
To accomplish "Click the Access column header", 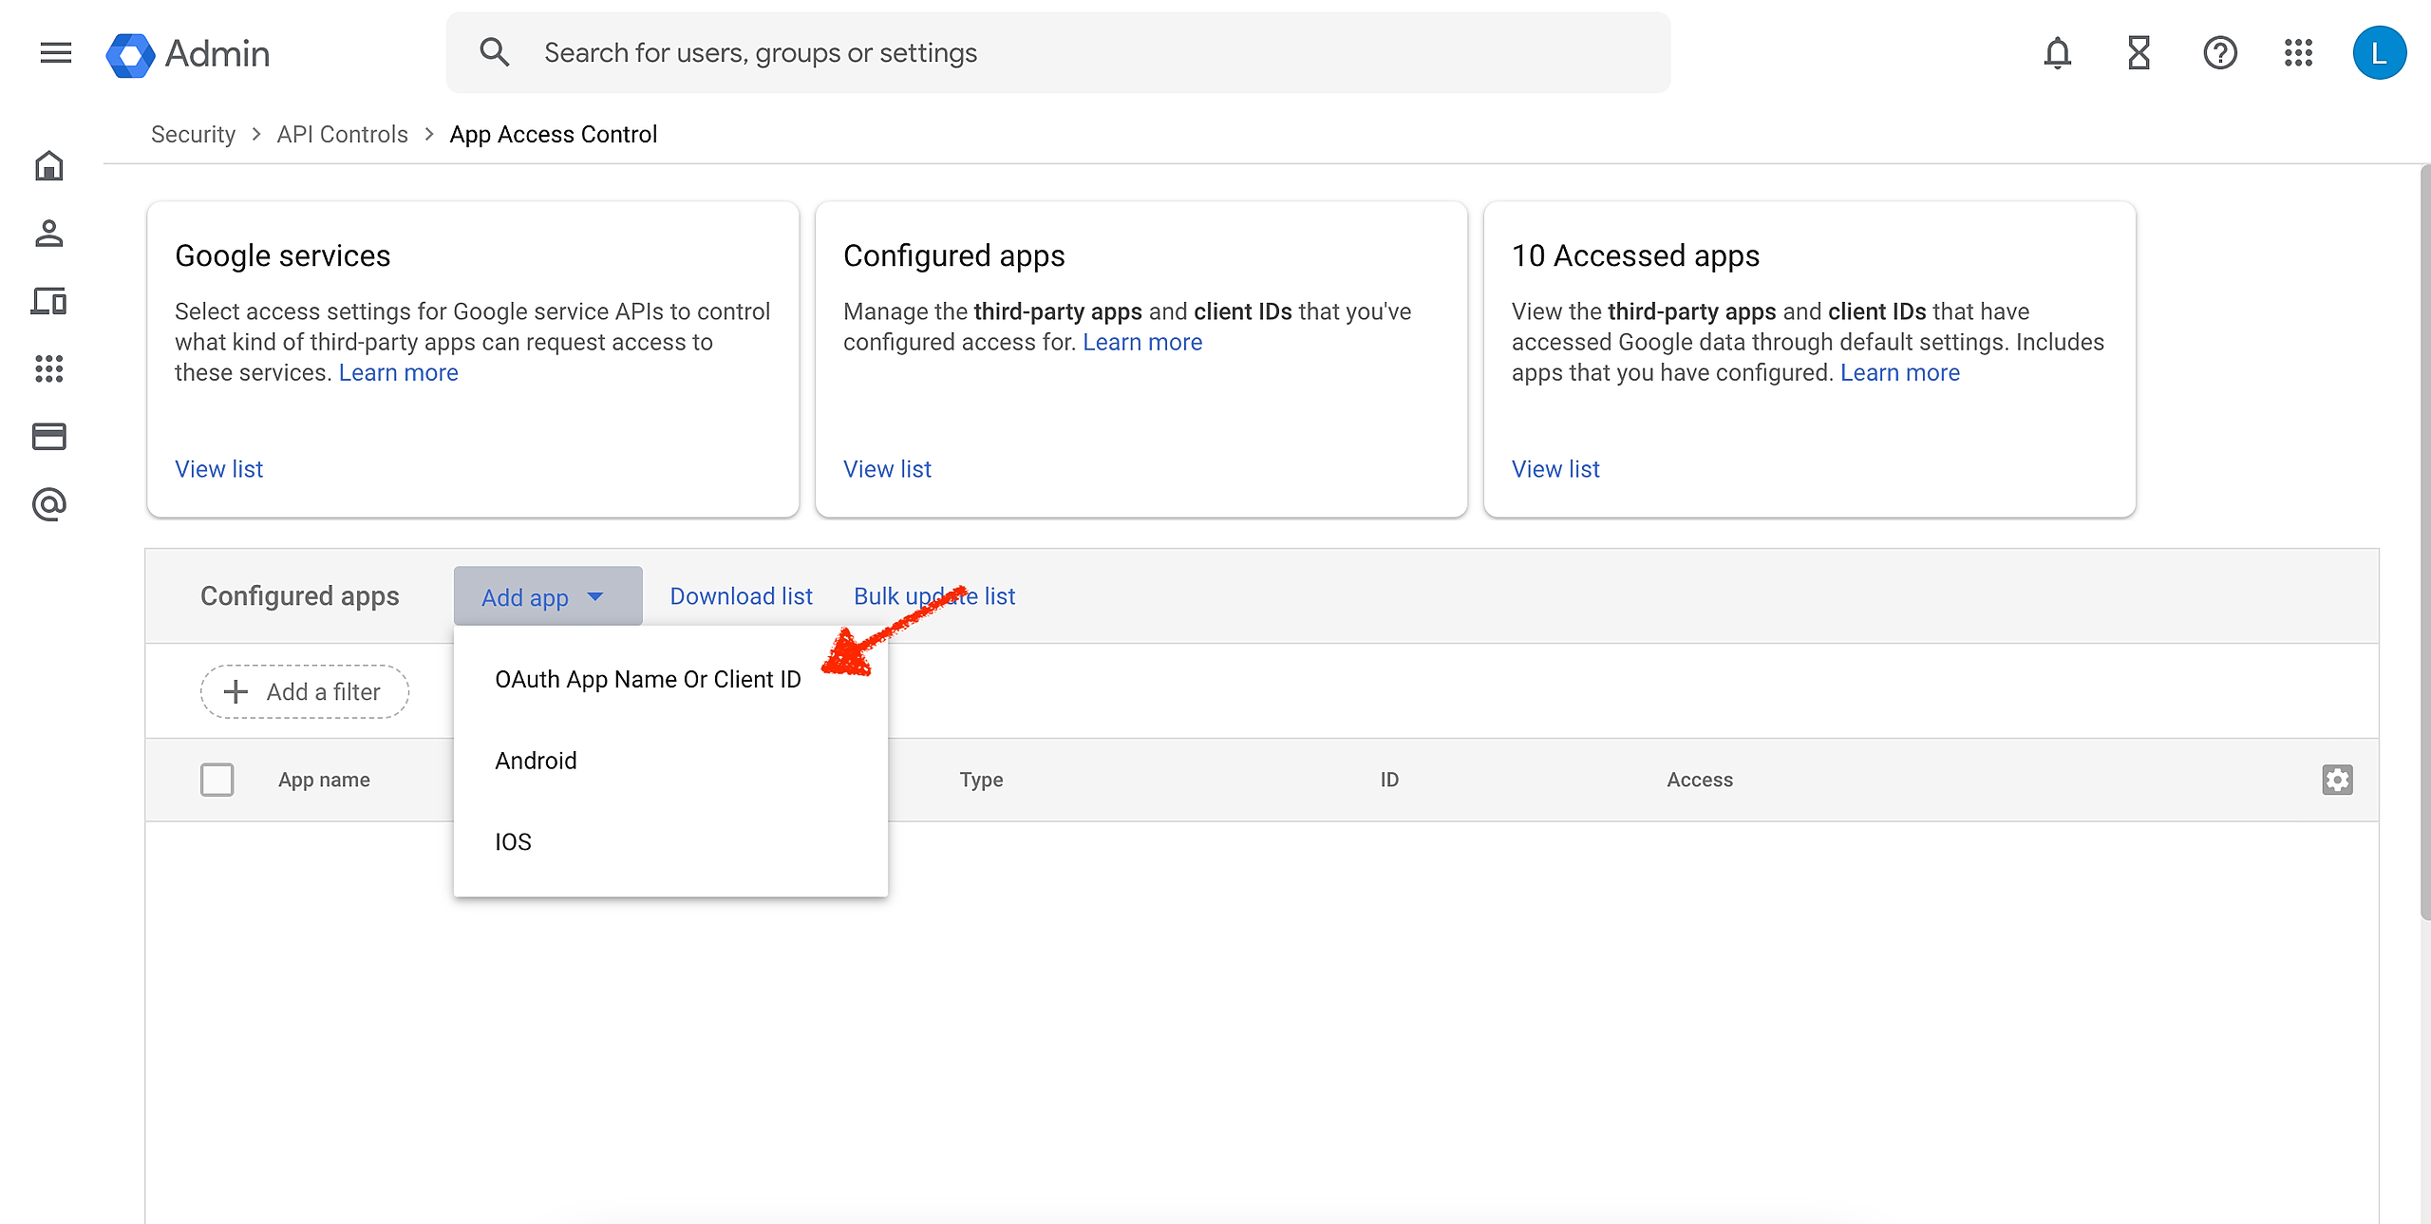I will tap(1700, 780).
